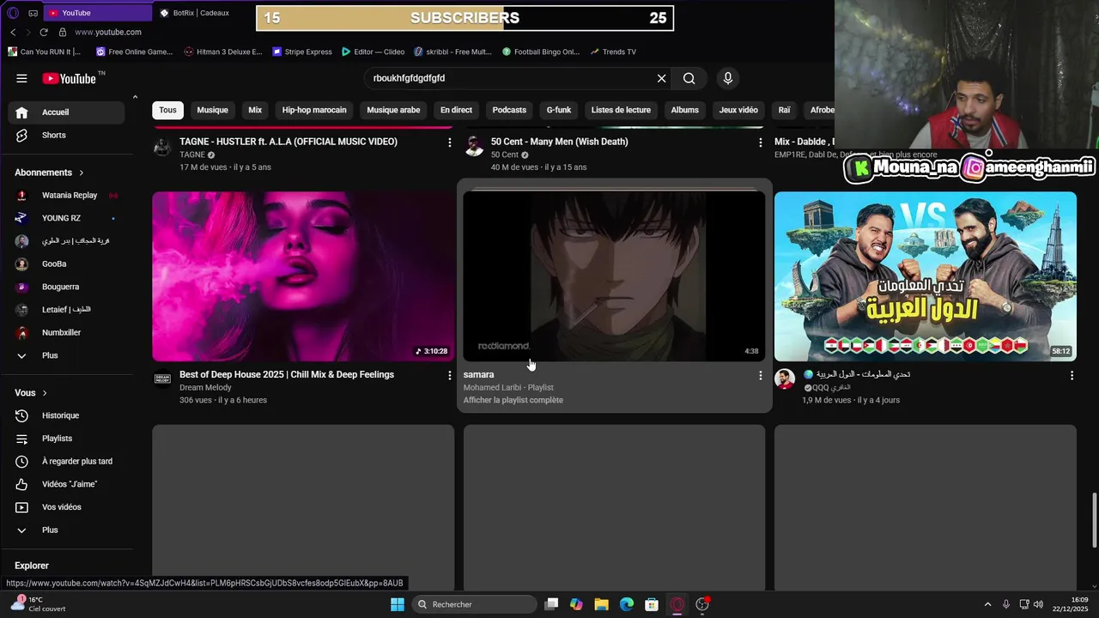The width and height of the screenshot is (1099, 618).
Task: Open File Explorer from the taskbar
Action: pos(601,604)
